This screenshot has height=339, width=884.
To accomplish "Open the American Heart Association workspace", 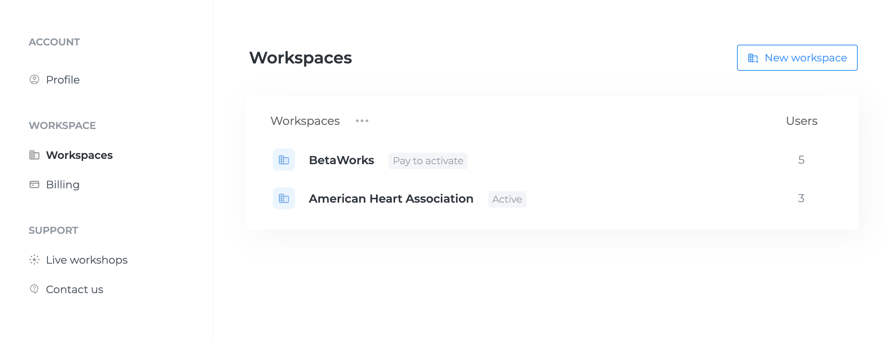I will (x=391, y=199).
